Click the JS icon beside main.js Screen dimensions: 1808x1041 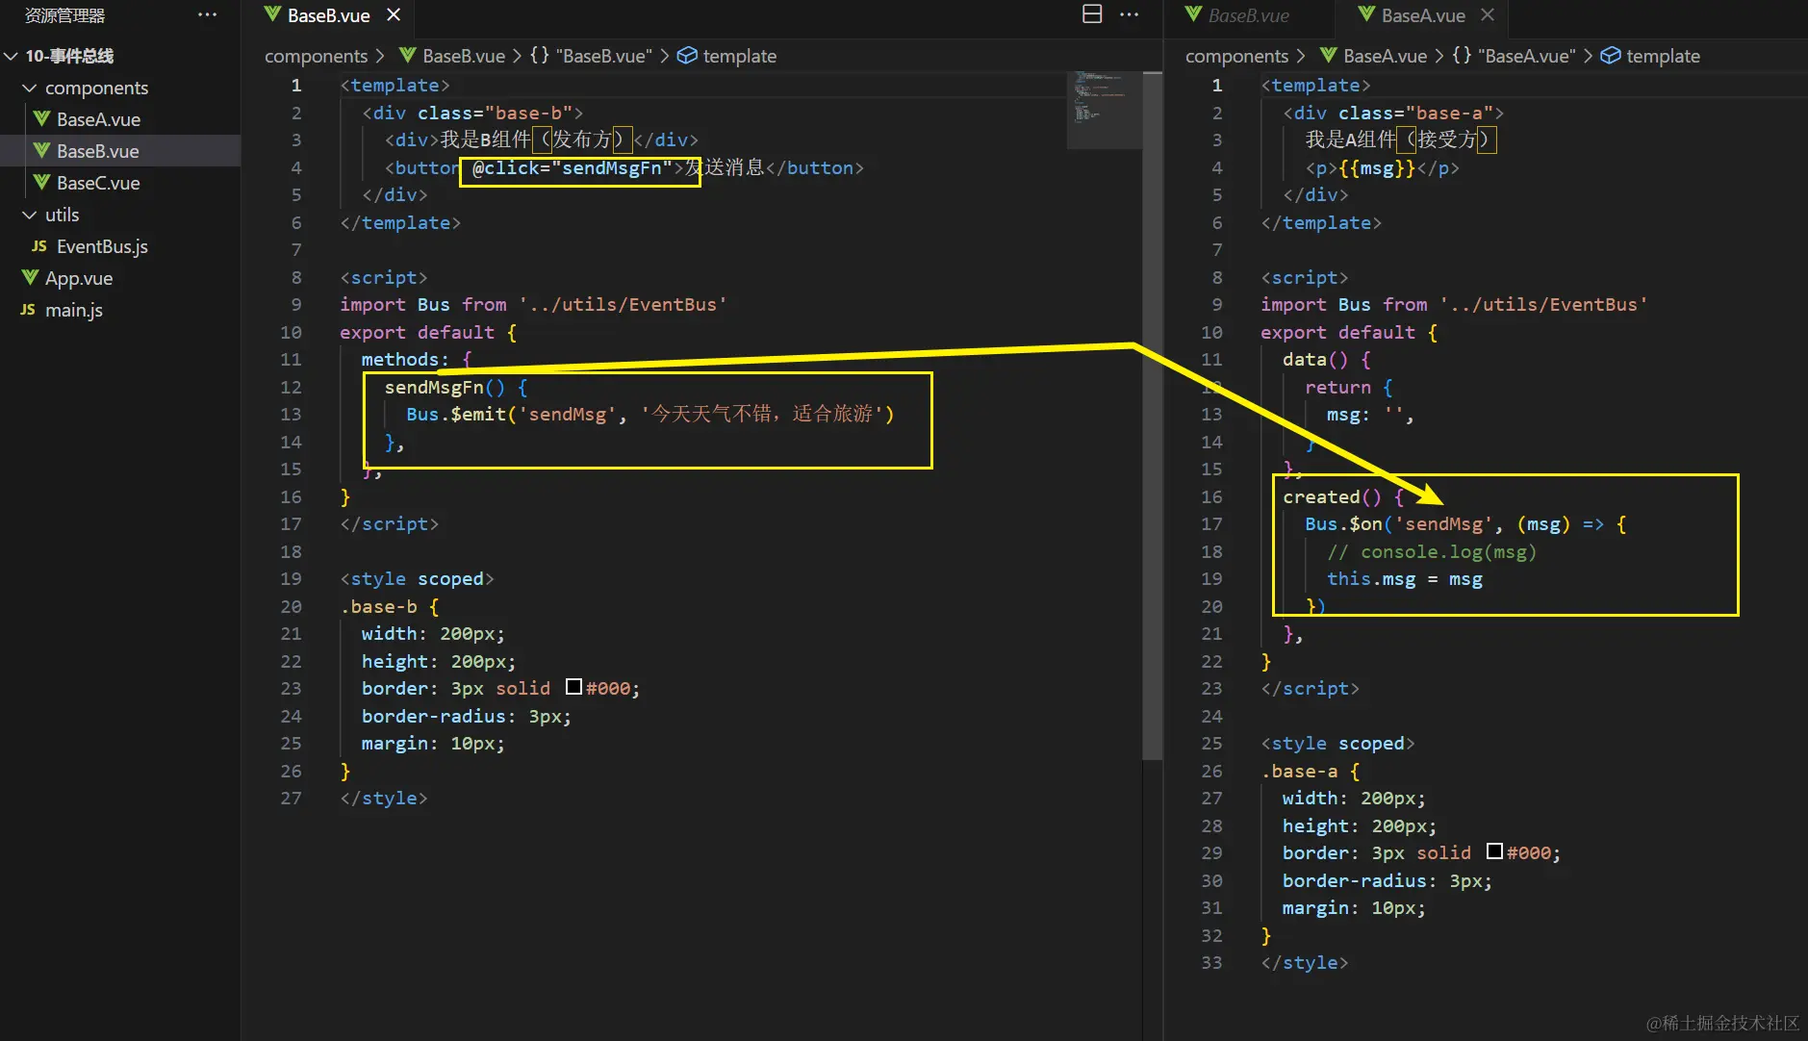pos(28,310)
